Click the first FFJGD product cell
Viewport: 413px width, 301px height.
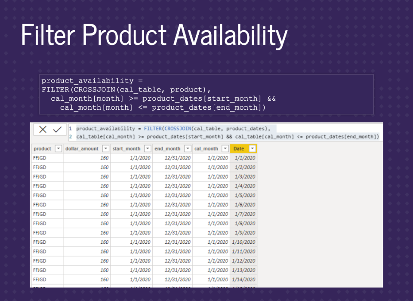[x=40, y=158]
